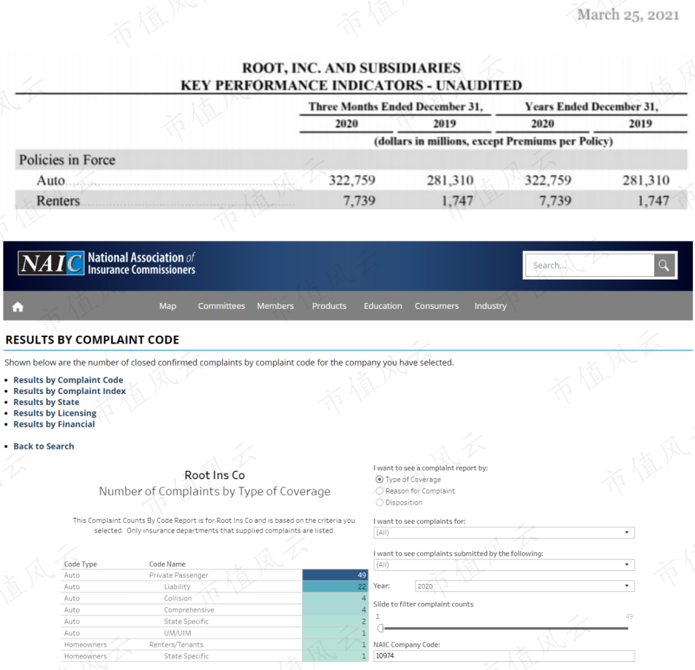Follow the Results by State link
The height and width of the screenshot is (670, 695).
click(47, 402)
